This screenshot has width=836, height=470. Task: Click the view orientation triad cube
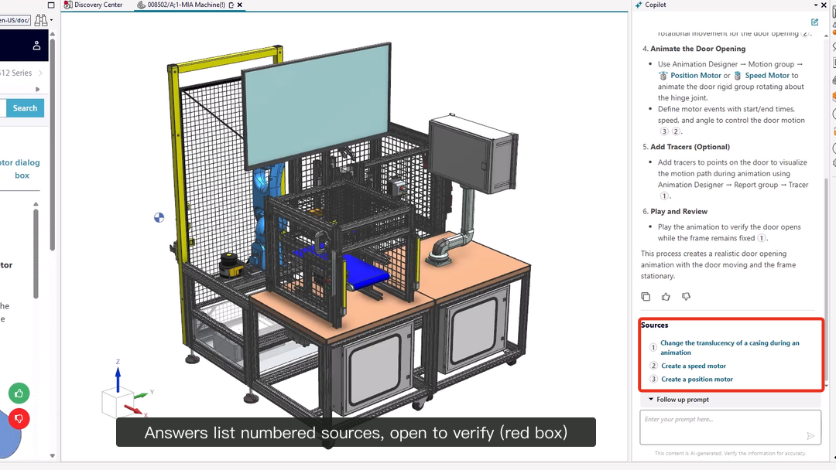[116, 403]
